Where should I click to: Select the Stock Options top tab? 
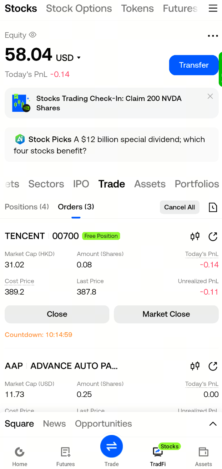coord(79,8)
